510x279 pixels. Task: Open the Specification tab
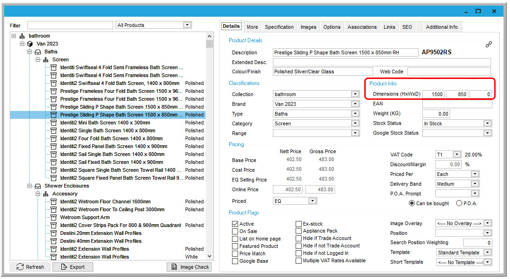pos(279,27)
